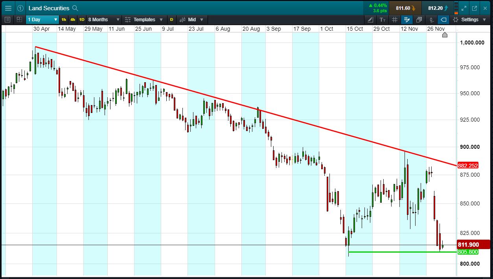The height and width of the screenshot is (279, 493).
Task: Click the Land Securities instrument title
Action: tap(49, 8)
